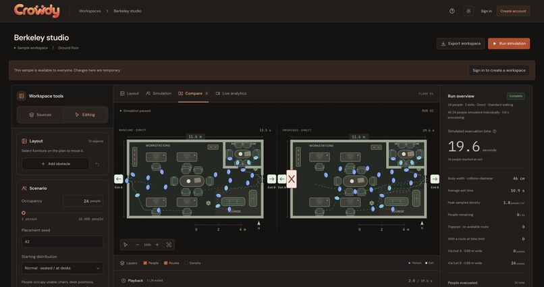Click the Ground floor label
This screenshot has width=544, height=287.
click(x=68, y=48)
